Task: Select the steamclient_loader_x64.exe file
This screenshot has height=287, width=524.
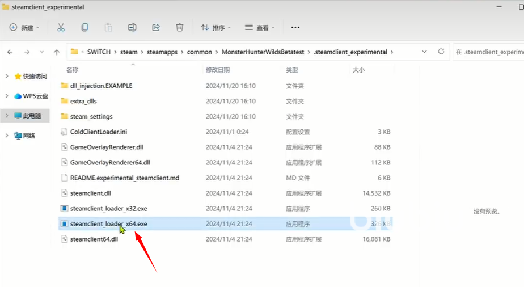Action: click(x=108, y=224)
